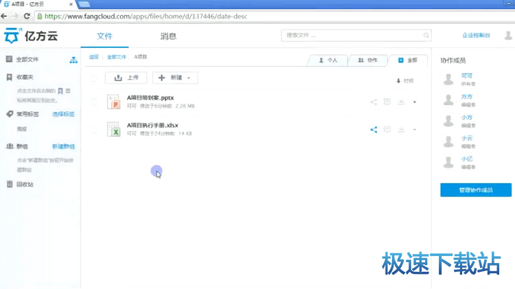This screenshot has height=289, width=515.
Task: Click the 选择标签 link
Action: 63,114
